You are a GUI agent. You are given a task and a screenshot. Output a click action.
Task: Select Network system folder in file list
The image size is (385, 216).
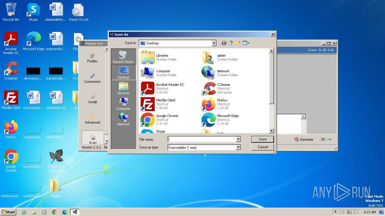tap(220, 73)
